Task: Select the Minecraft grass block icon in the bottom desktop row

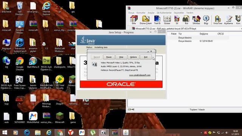Action: (x=60, y=117)
